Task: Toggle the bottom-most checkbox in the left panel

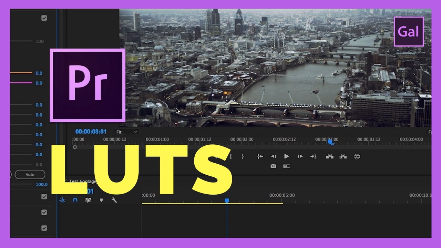Action: point(44,228)
